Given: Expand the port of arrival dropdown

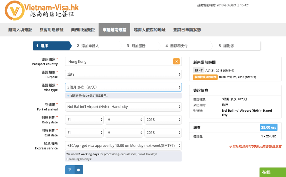Looking at the screenshot, I should (123, 107).
